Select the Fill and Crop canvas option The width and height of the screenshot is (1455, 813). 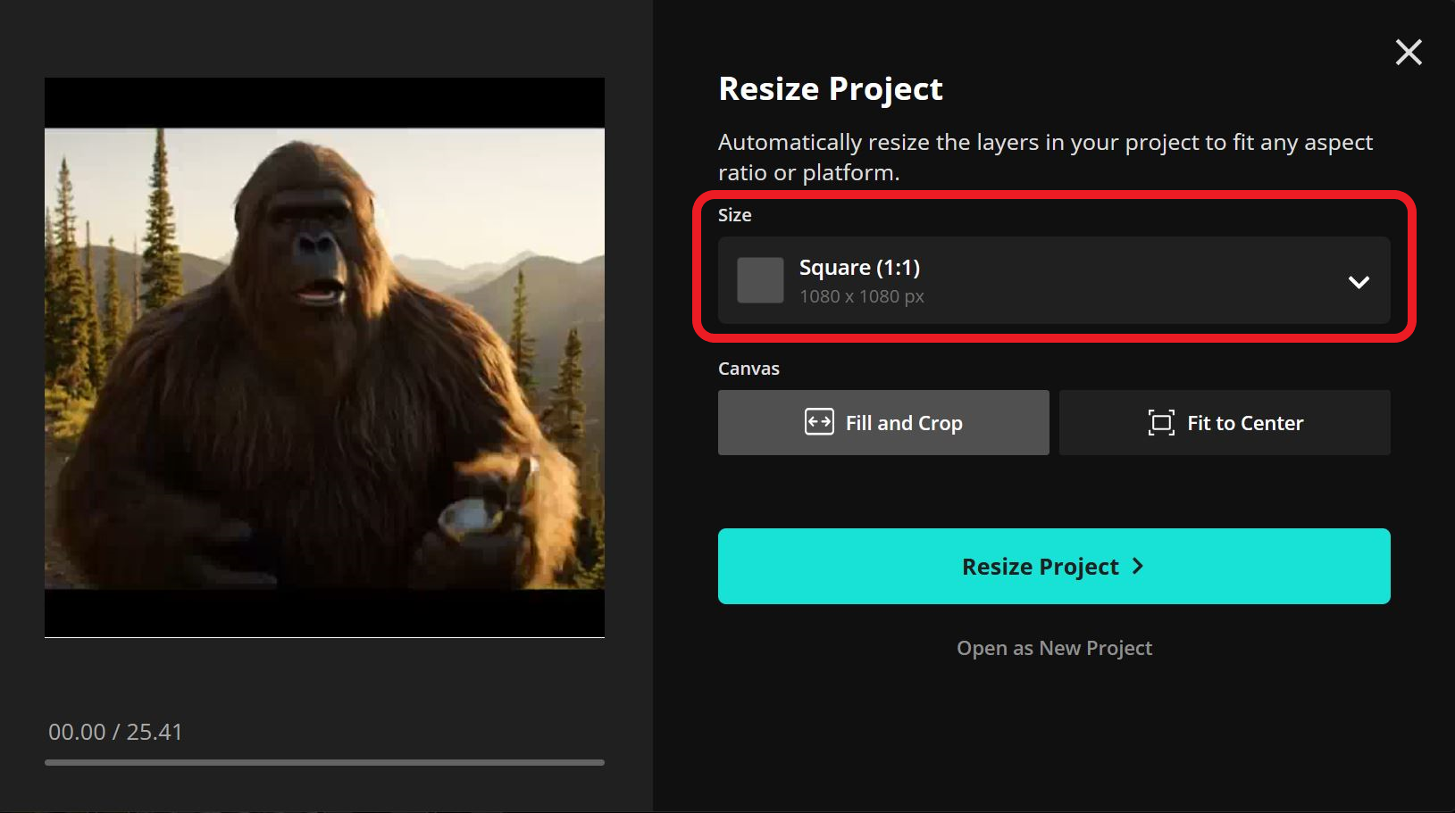click(x=883, y=422)
